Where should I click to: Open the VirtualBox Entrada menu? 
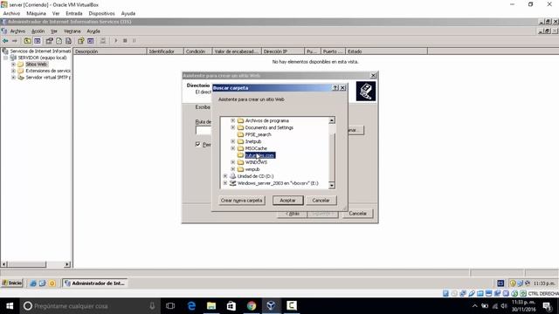[x=73, y=14]
